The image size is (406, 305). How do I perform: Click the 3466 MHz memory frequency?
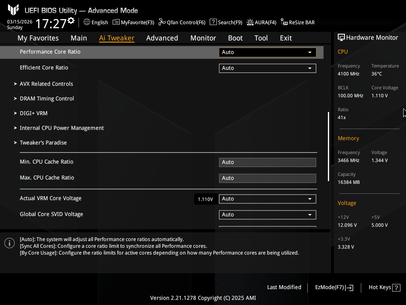(x=349, y=160)
